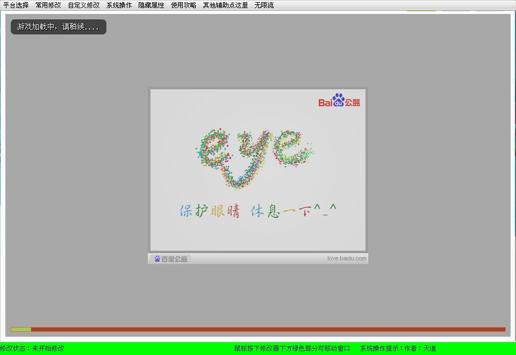
Task: Open the 使用攻略 menu
Action: (183, 5)
